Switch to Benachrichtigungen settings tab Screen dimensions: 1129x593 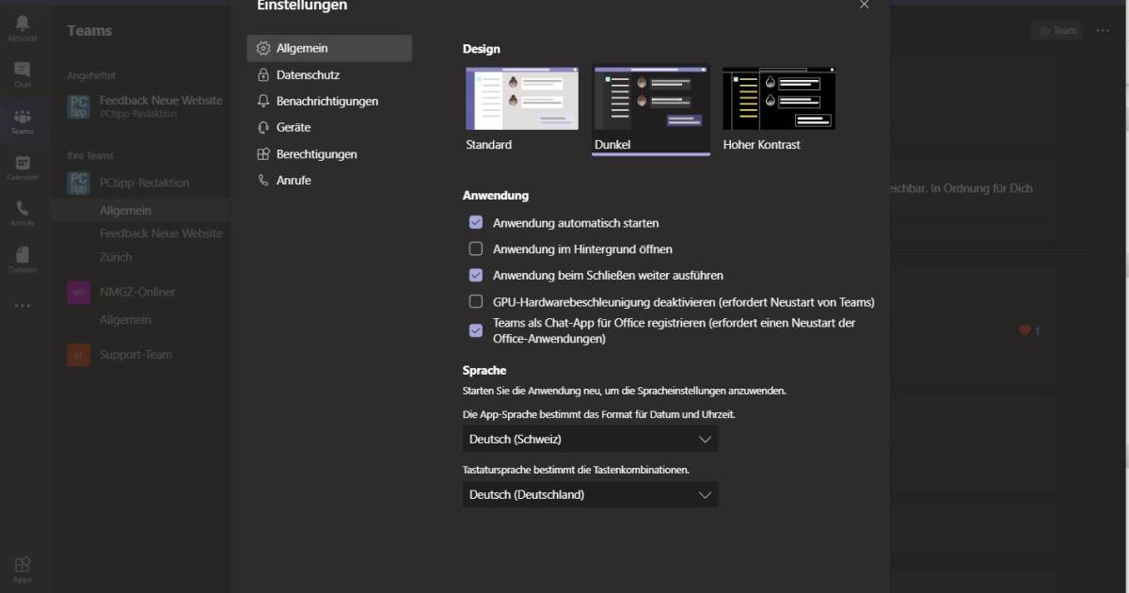click(x=329, y=101)
